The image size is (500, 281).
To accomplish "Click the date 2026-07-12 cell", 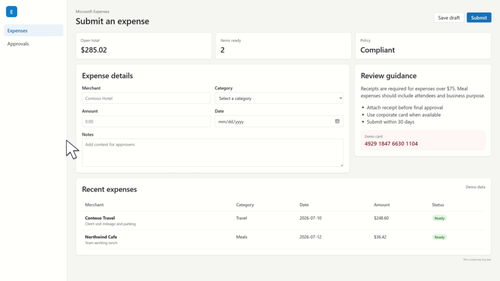I will [310, 237].
